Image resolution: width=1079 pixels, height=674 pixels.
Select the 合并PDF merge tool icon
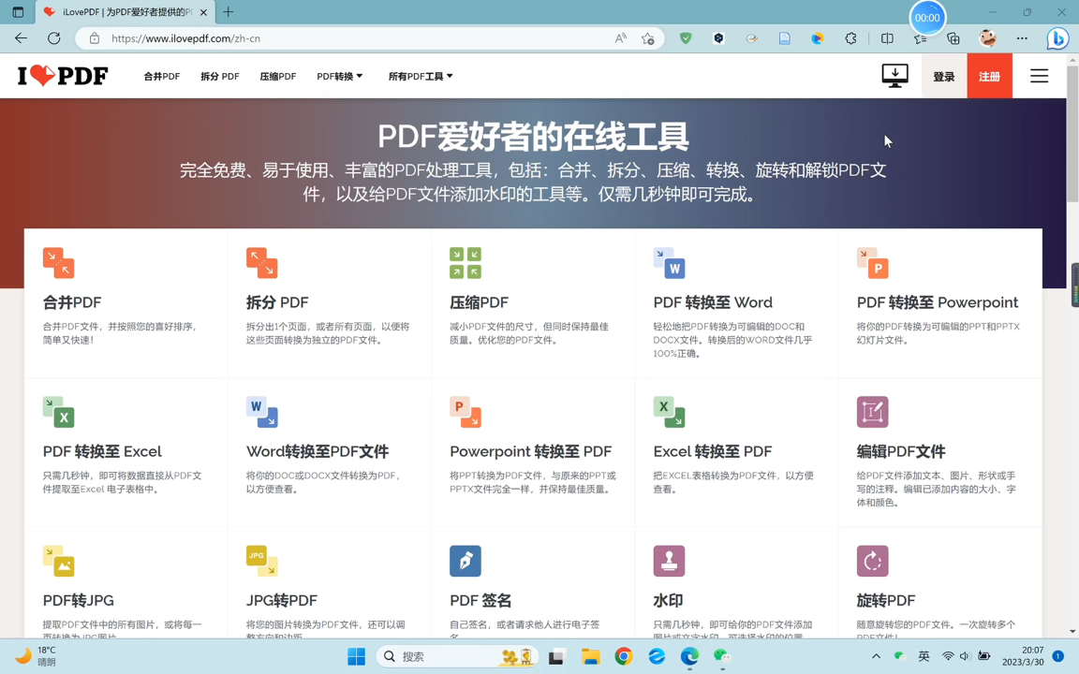tap(58, 263)
